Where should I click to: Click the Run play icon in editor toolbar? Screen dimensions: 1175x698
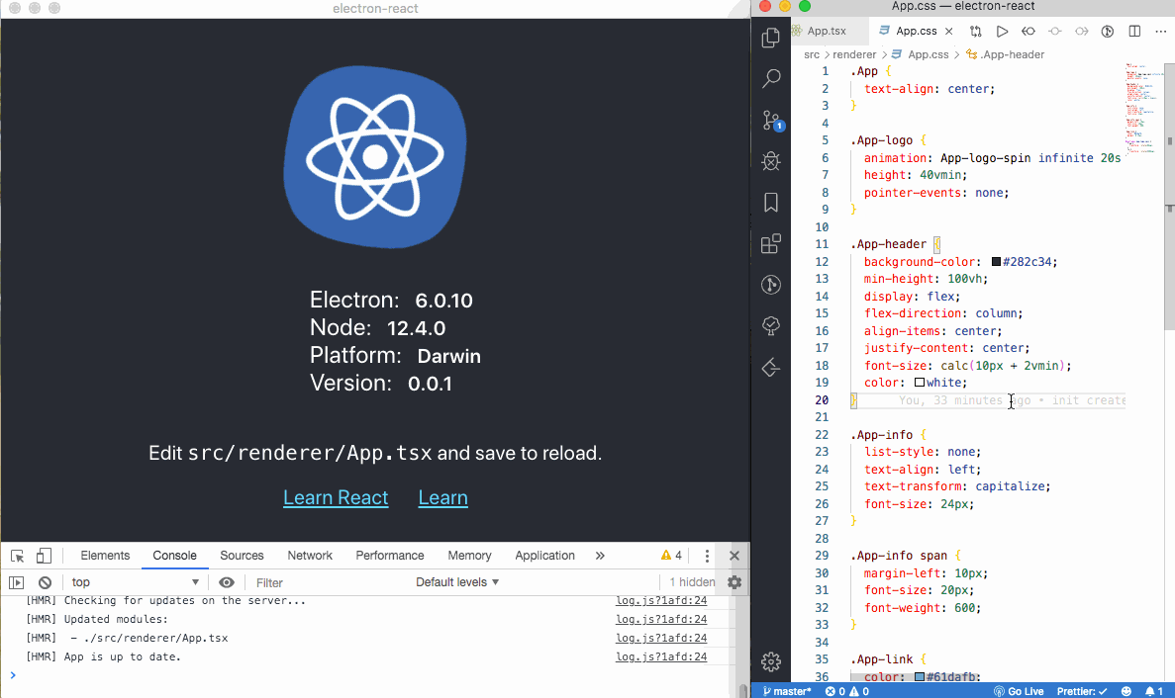tap(1002, 32)
